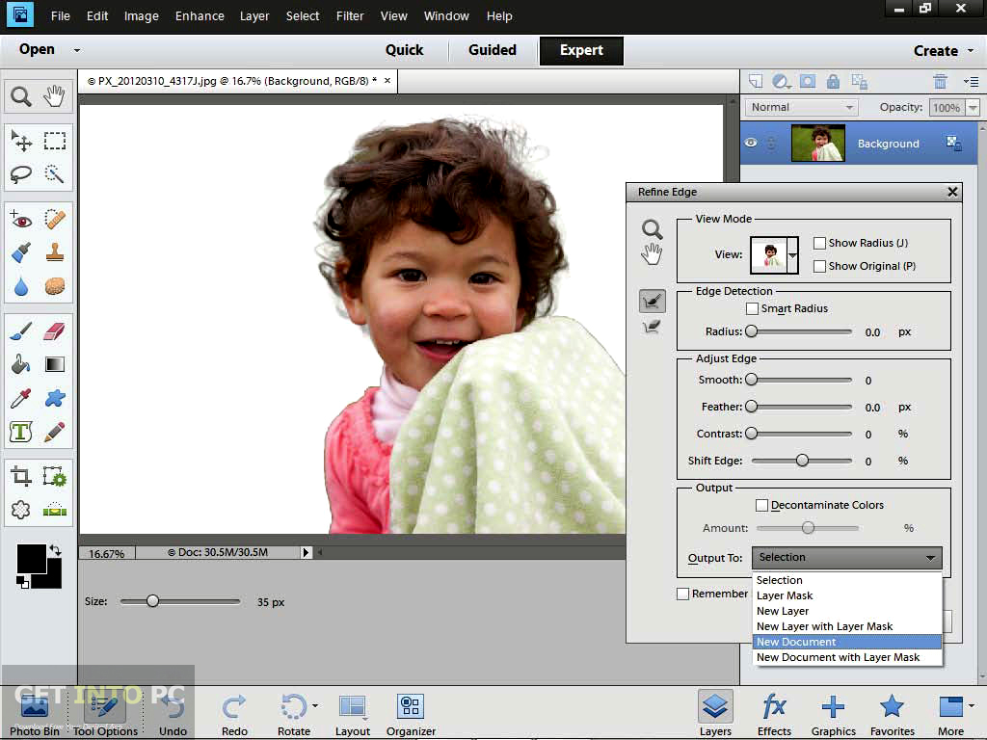Open the Output To dropdown
987x740 pixels.
click(846, 558)
